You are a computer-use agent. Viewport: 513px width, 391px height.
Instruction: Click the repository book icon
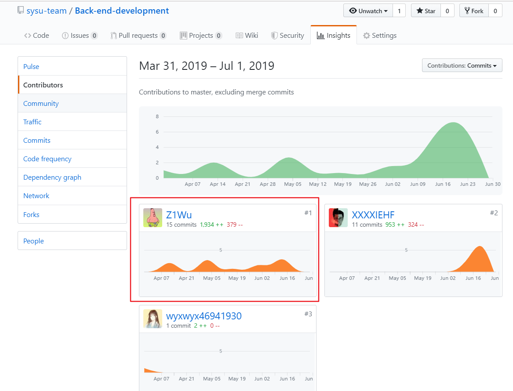pyautogui.click(x=21, y=11)
